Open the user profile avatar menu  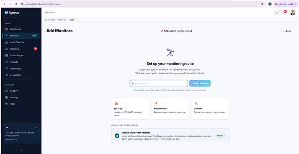click(293, 13)
